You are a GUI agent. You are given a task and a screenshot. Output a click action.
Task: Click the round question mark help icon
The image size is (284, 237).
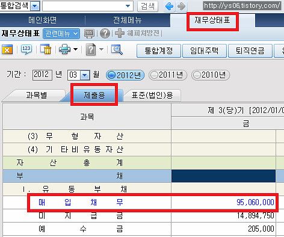pyautogui.click(x=105, y=34)
